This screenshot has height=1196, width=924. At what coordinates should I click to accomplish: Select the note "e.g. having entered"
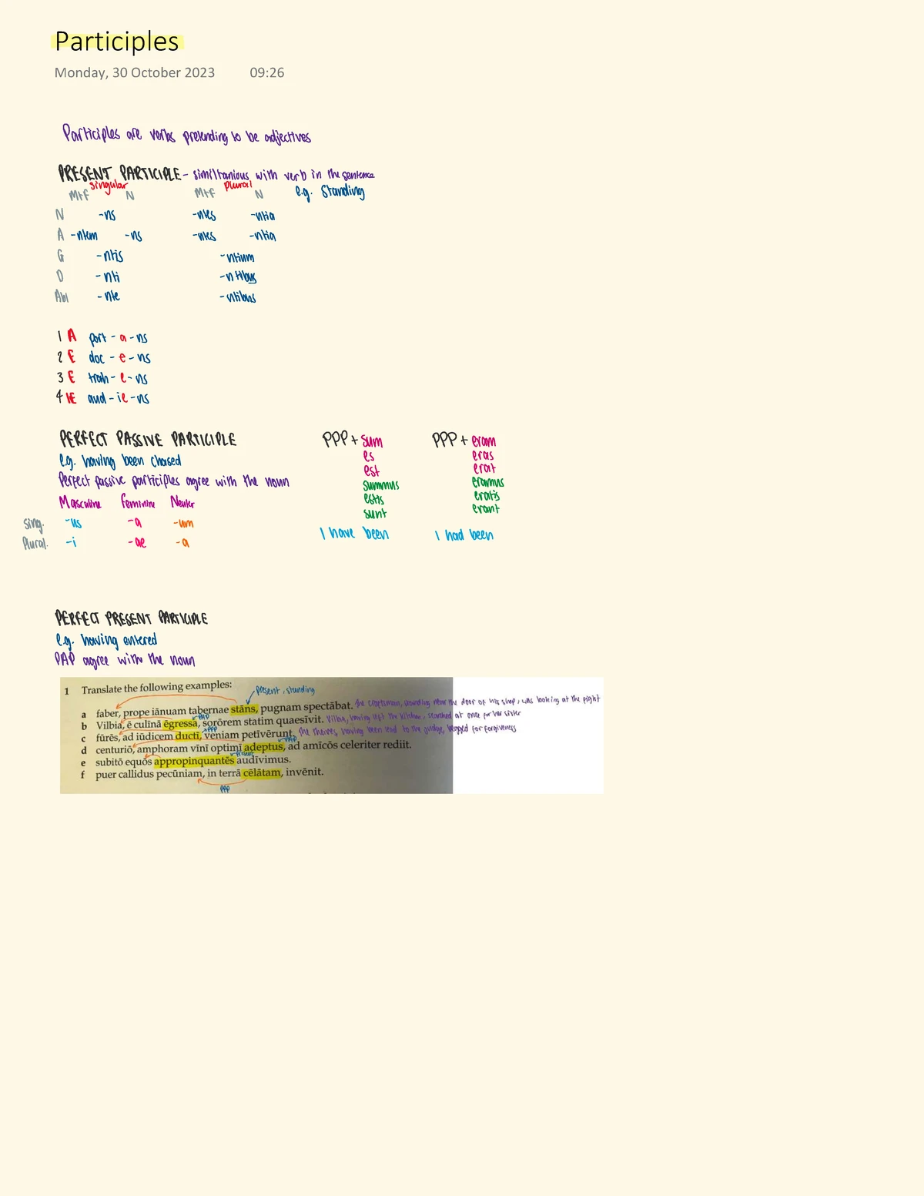[106, 640]
